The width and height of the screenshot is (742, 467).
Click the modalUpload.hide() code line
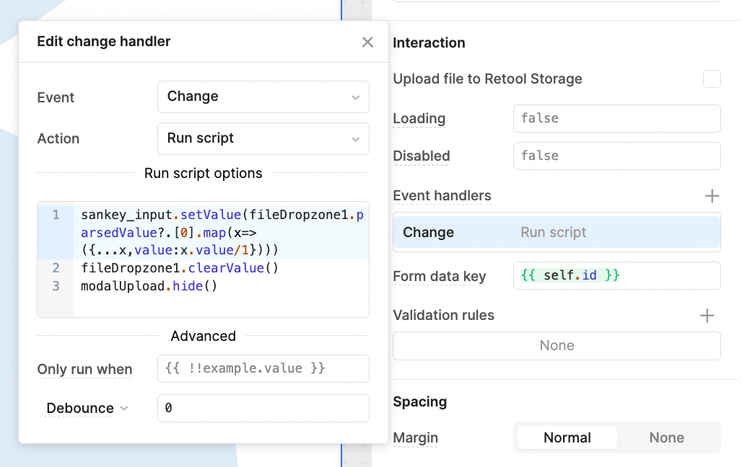[149, 286]
